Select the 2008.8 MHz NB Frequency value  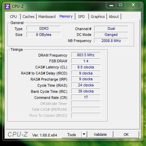(111, 41)
